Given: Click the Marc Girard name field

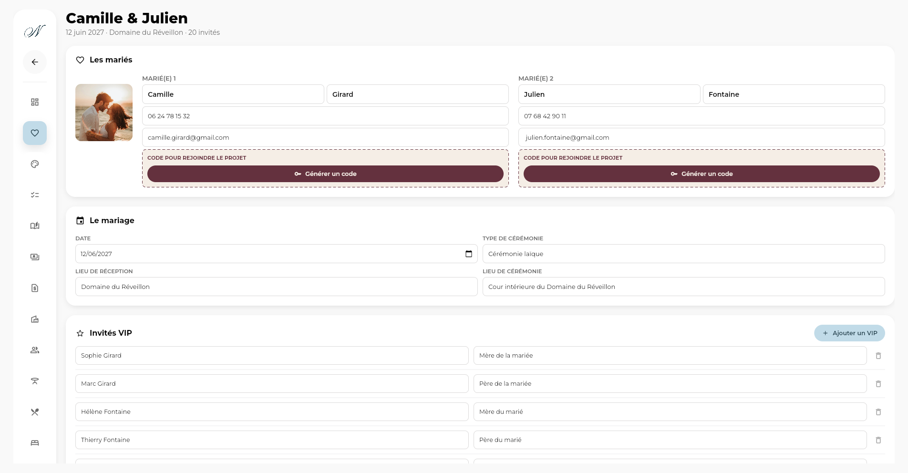Looking at the screenshot, I should coord(272,384).
